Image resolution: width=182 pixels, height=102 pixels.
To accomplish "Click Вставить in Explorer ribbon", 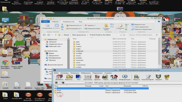I will (x=57, y=26).
